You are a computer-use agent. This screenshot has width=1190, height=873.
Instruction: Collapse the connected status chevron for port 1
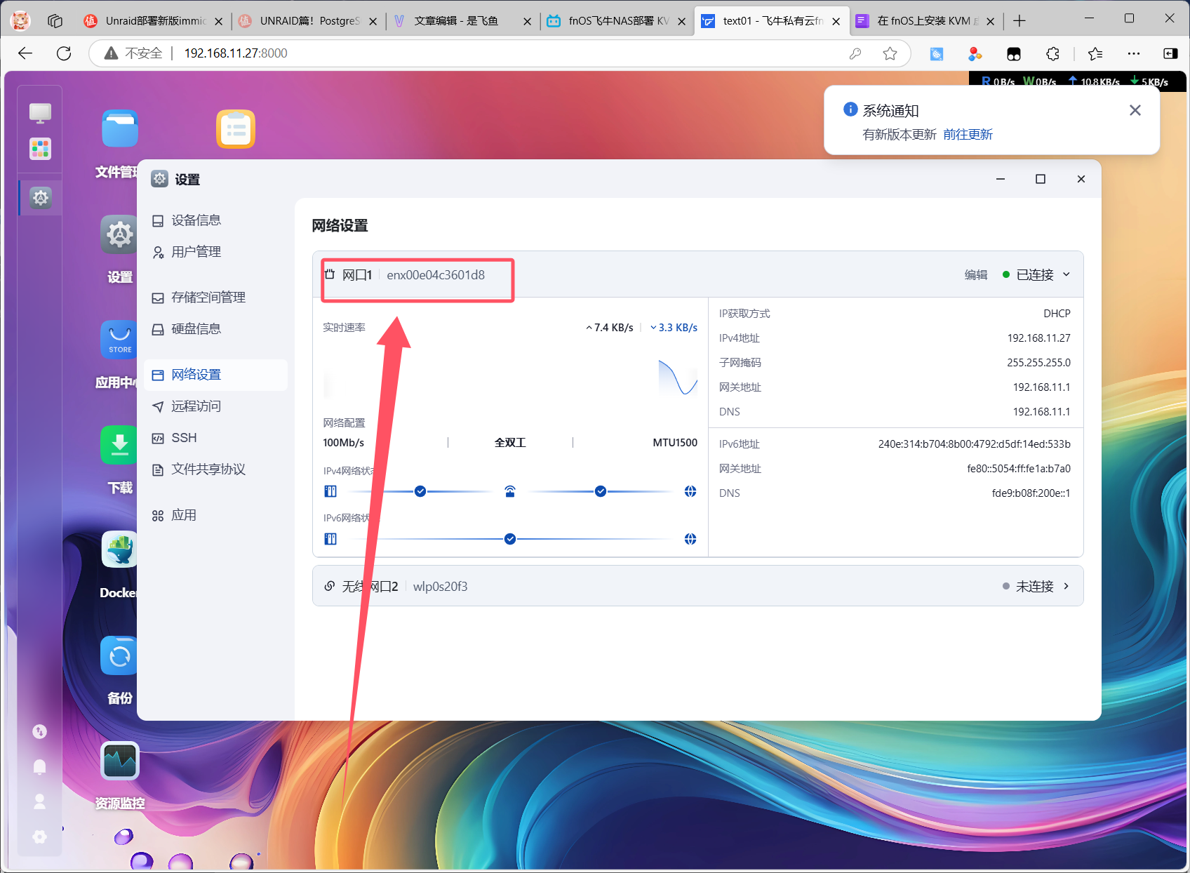[1067, 274]
